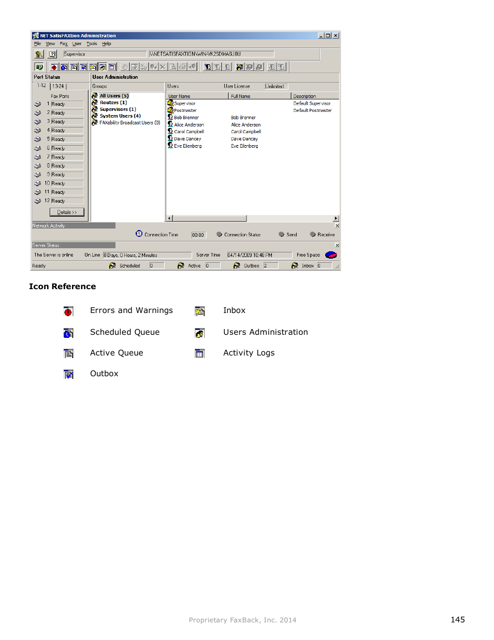Click the Active icon in status bar
The image size is (494, 640).
(181, 266)
